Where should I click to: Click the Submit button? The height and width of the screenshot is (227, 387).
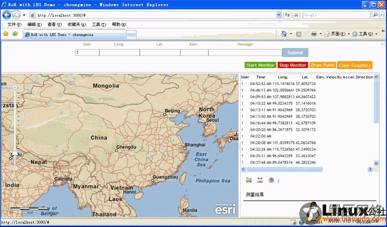pyautogui.click(x=295, y=53)
